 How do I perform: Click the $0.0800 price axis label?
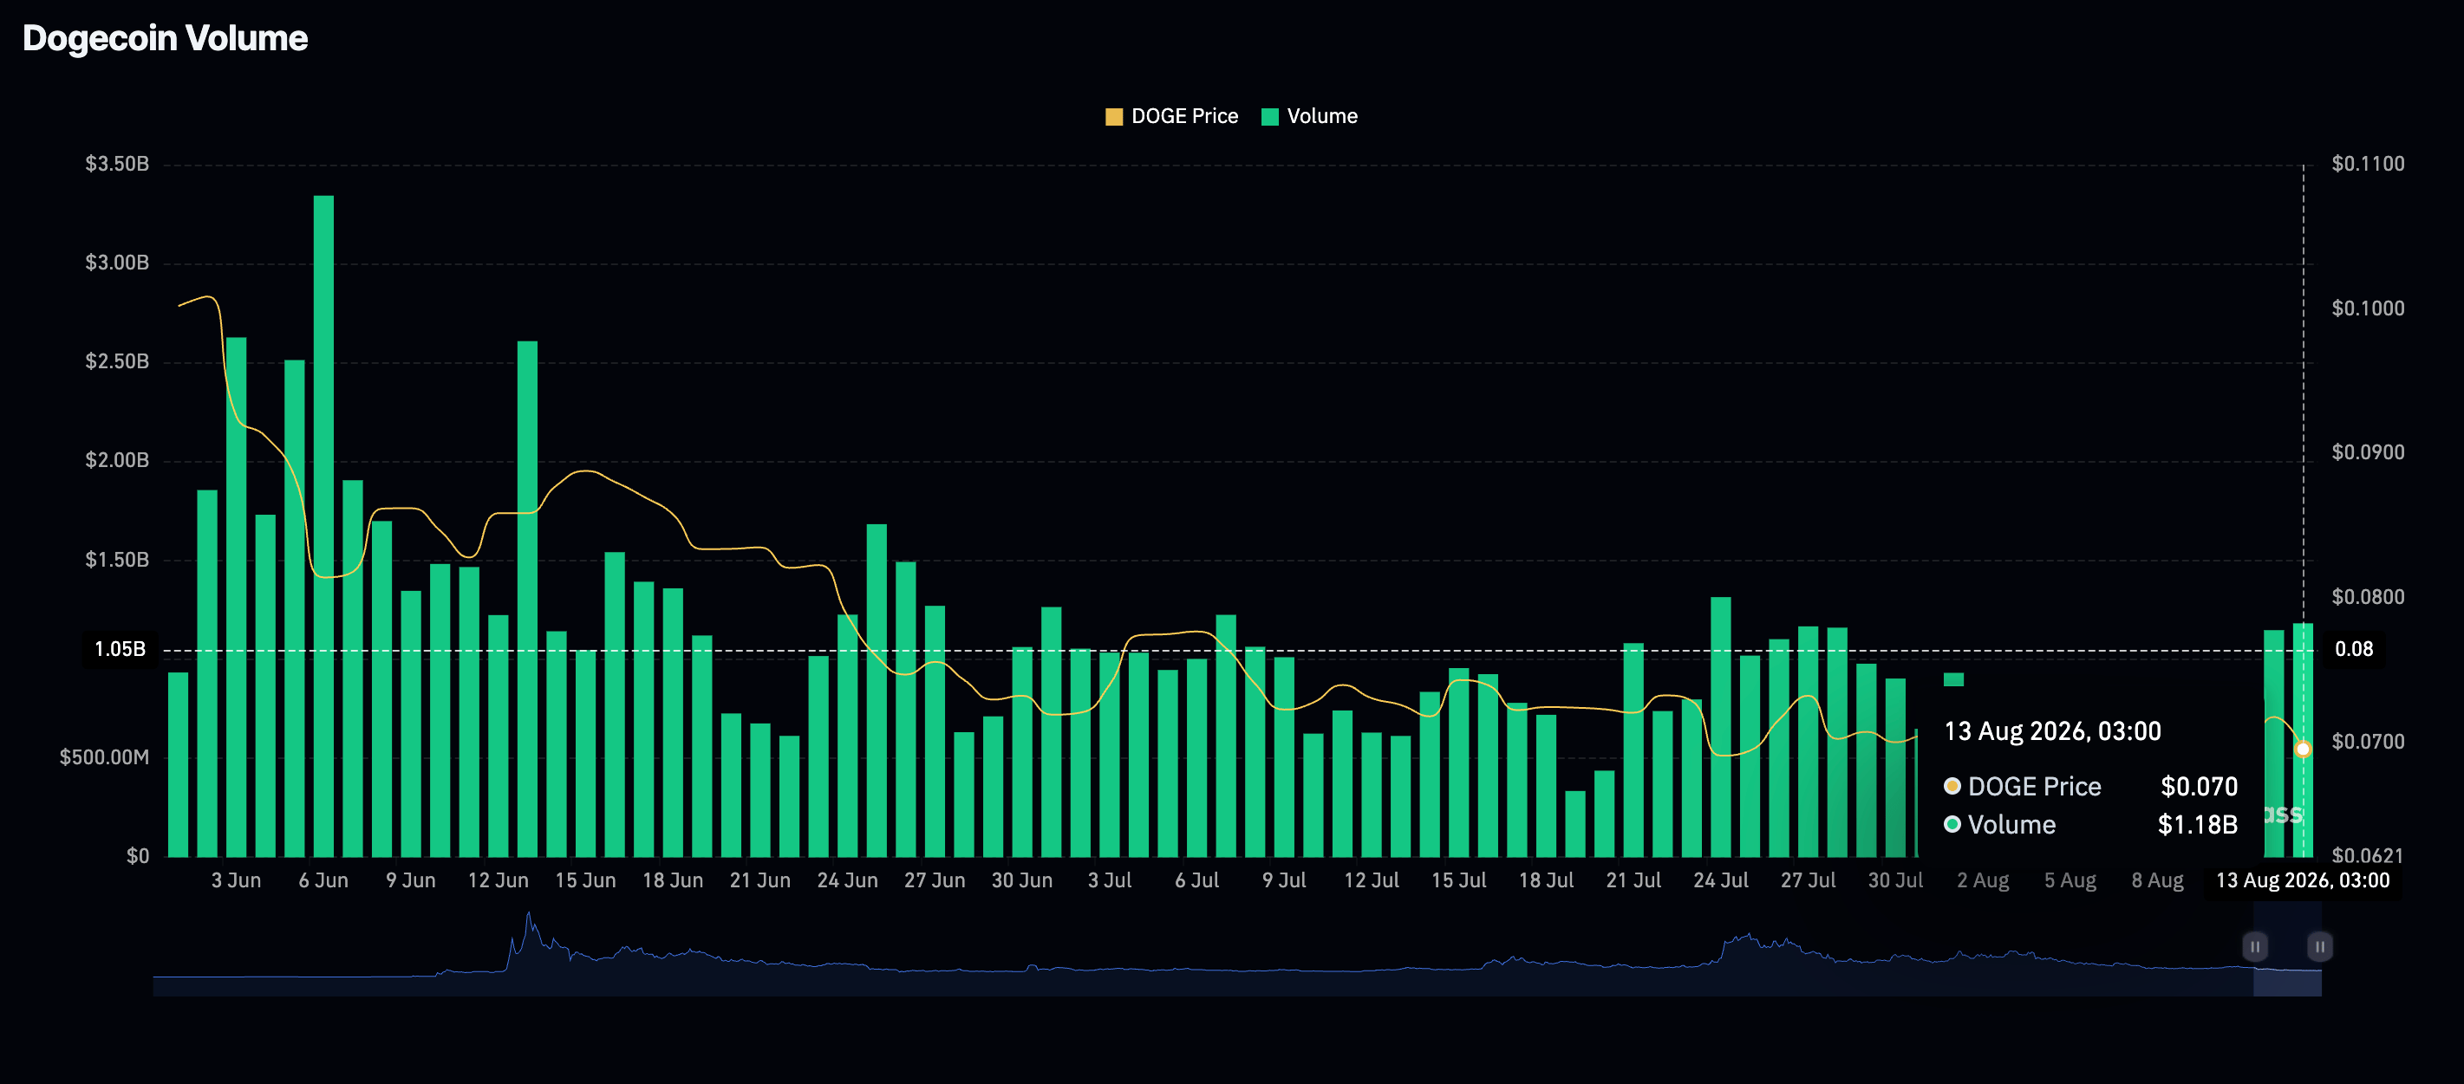2368,596
